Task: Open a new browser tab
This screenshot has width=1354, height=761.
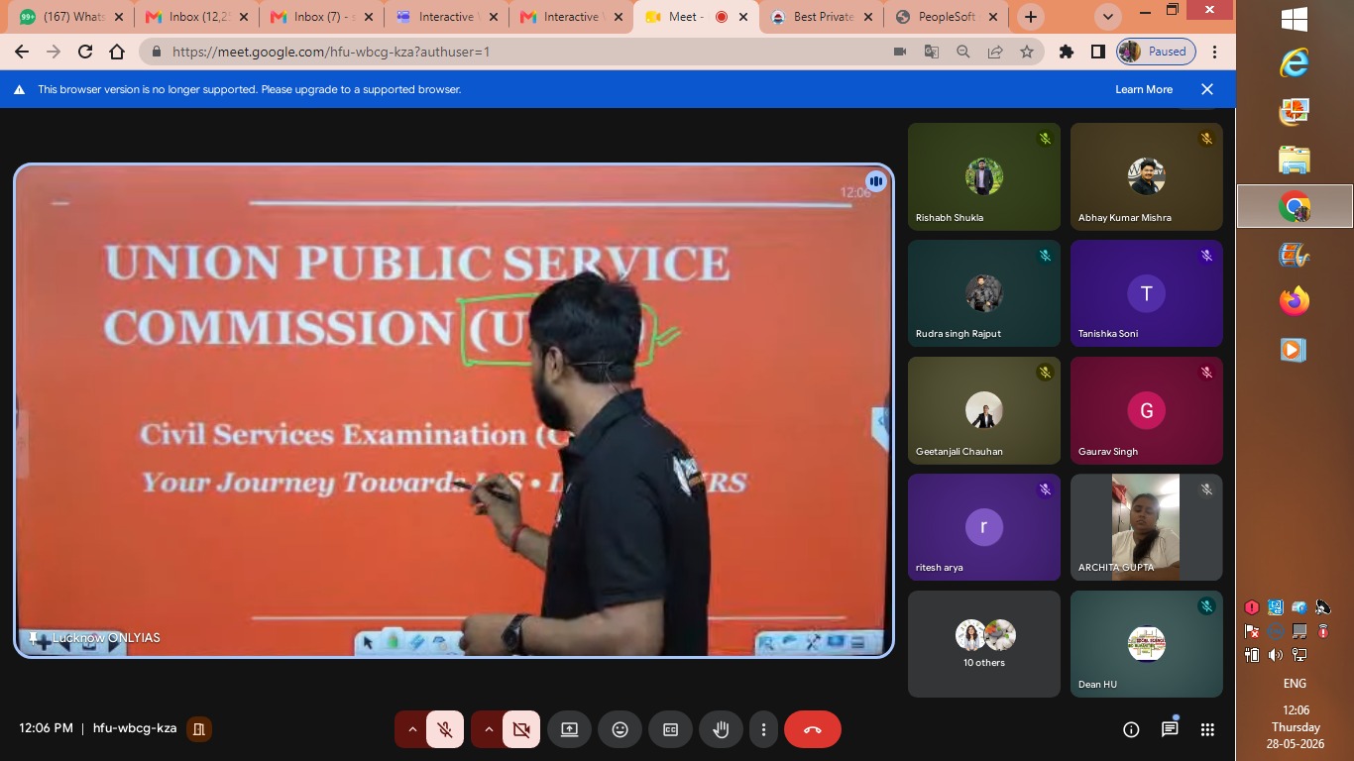Action: point(1031,17)
